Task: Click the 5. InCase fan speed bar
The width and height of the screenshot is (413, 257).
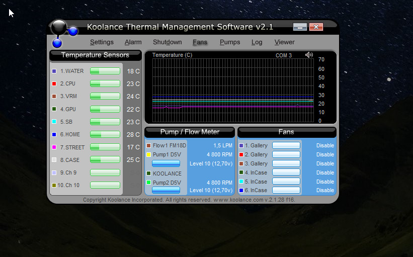Action: [x=286, y=181]
